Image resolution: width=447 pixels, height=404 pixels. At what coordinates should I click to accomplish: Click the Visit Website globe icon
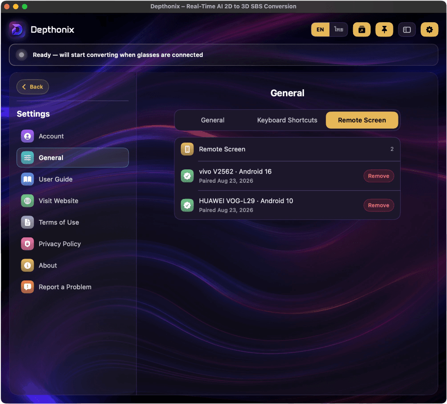(x=27, y=201)
